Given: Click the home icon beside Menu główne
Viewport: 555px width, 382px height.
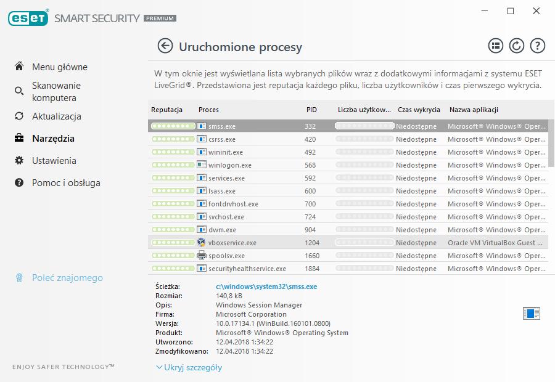Looking at the screenshot, I should pyautogui.click(x=19, y=66).
